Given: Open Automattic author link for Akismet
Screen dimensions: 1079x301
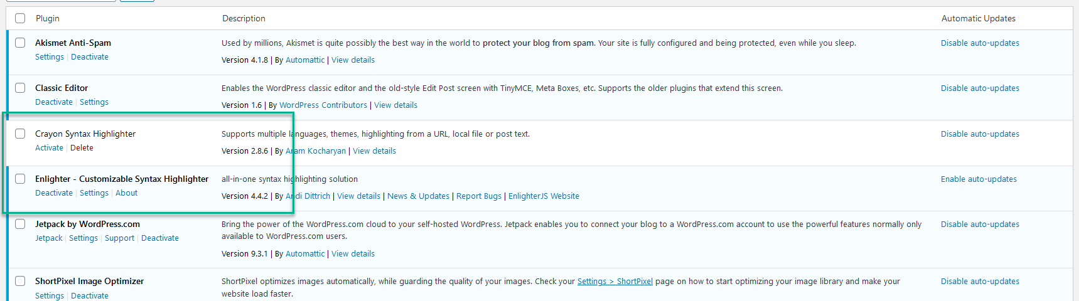Looking at the screenshot, I should click(305, 60).
